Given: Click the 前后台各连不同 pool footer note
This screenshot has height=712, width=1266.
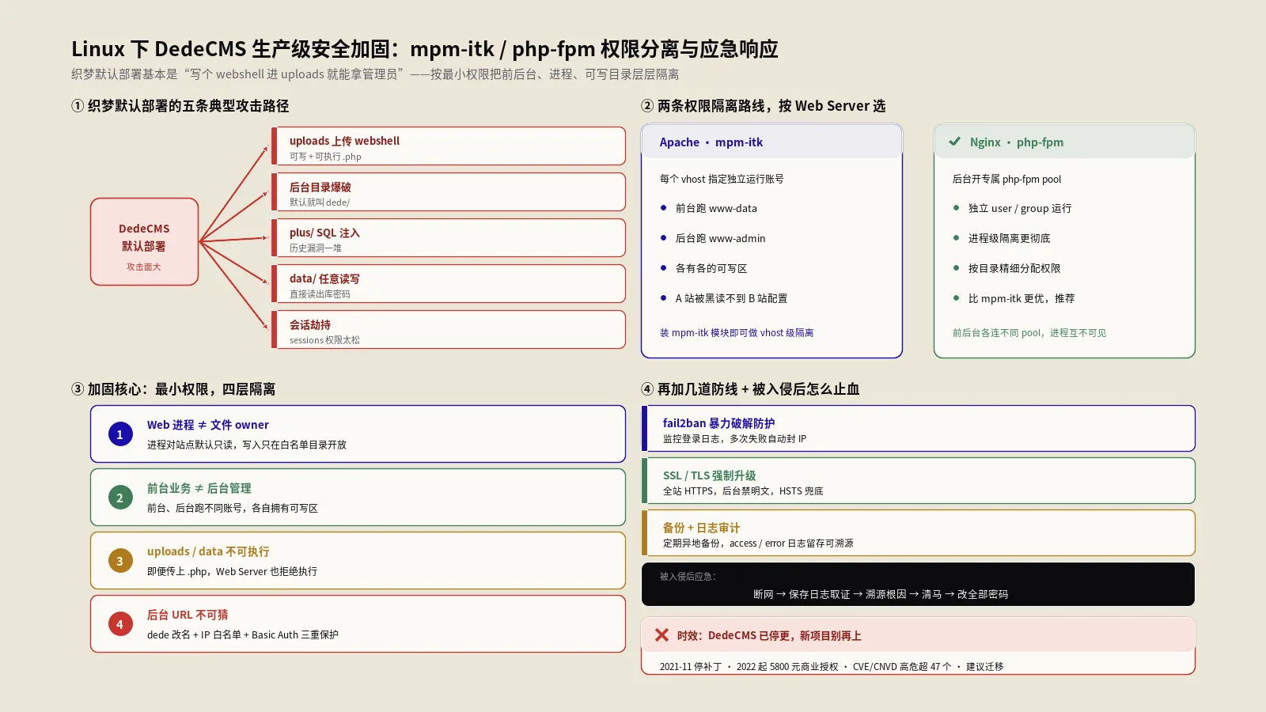Looking at the screenshot, I should coord(1029,332).
